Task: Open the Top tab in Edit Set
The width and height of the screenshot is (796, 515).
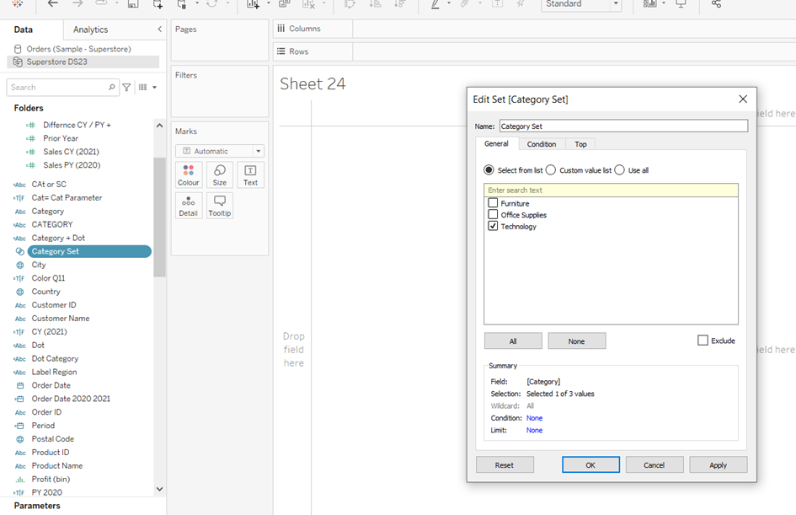Action: [x=580, y=144]
